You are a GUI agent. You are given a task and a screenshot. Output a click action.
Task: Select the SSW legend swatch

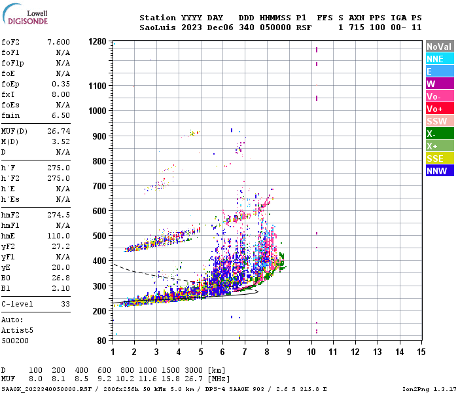click(440, 121)
